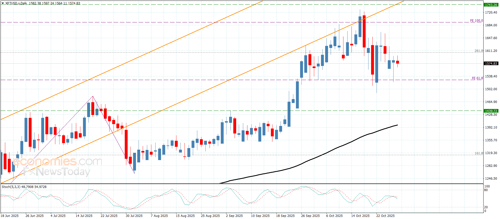Image resolution: width=500 pixels, height=219 pixels.
Task: Click the 1647.60 price axis value
Action: coord(491,38)
